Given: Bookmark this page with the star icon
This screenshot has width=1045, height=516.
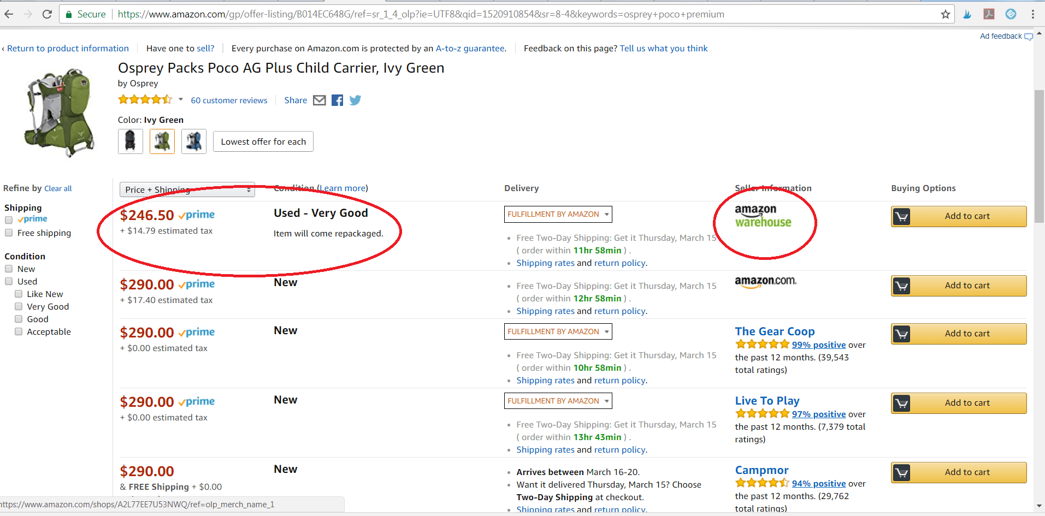Looking at the screenshot, I should pos(945,14).
